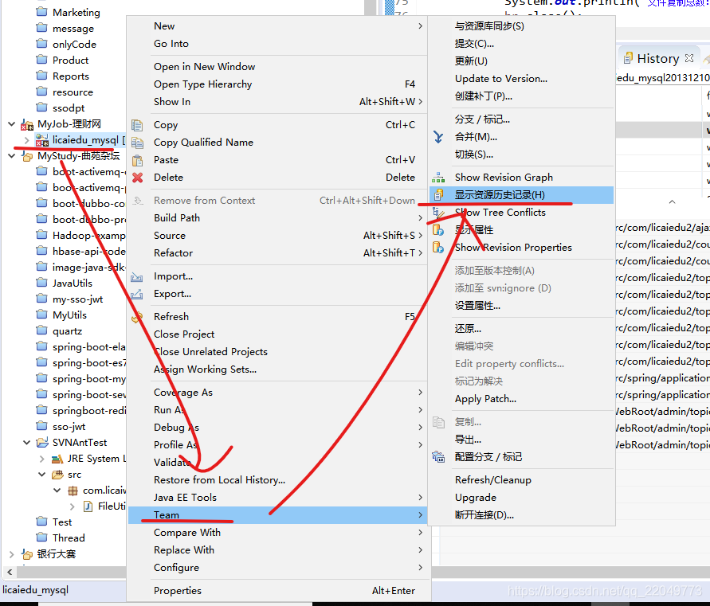Click the 配置分支/标记 configure icon
Viewport: 710px width, 606px height.
tap(437, 456)
